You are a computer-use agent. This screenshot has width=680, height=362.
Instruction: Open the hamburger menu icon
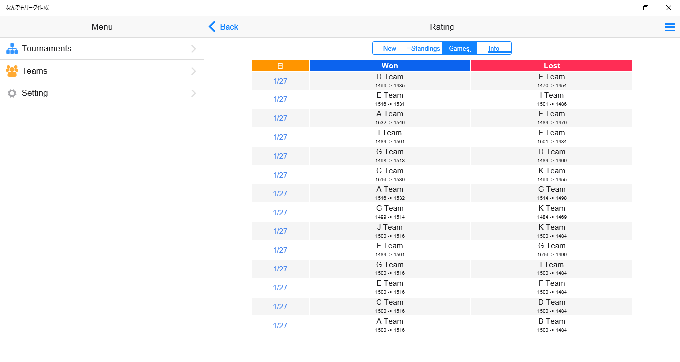(670, 27)
